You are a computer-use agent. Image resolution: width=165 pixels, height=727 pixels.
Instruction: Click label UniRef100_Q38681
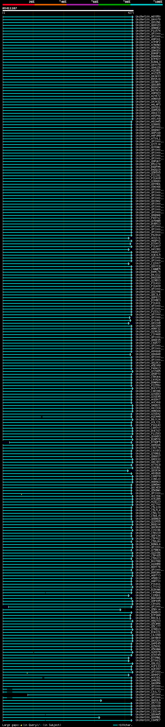pos(148,125)
